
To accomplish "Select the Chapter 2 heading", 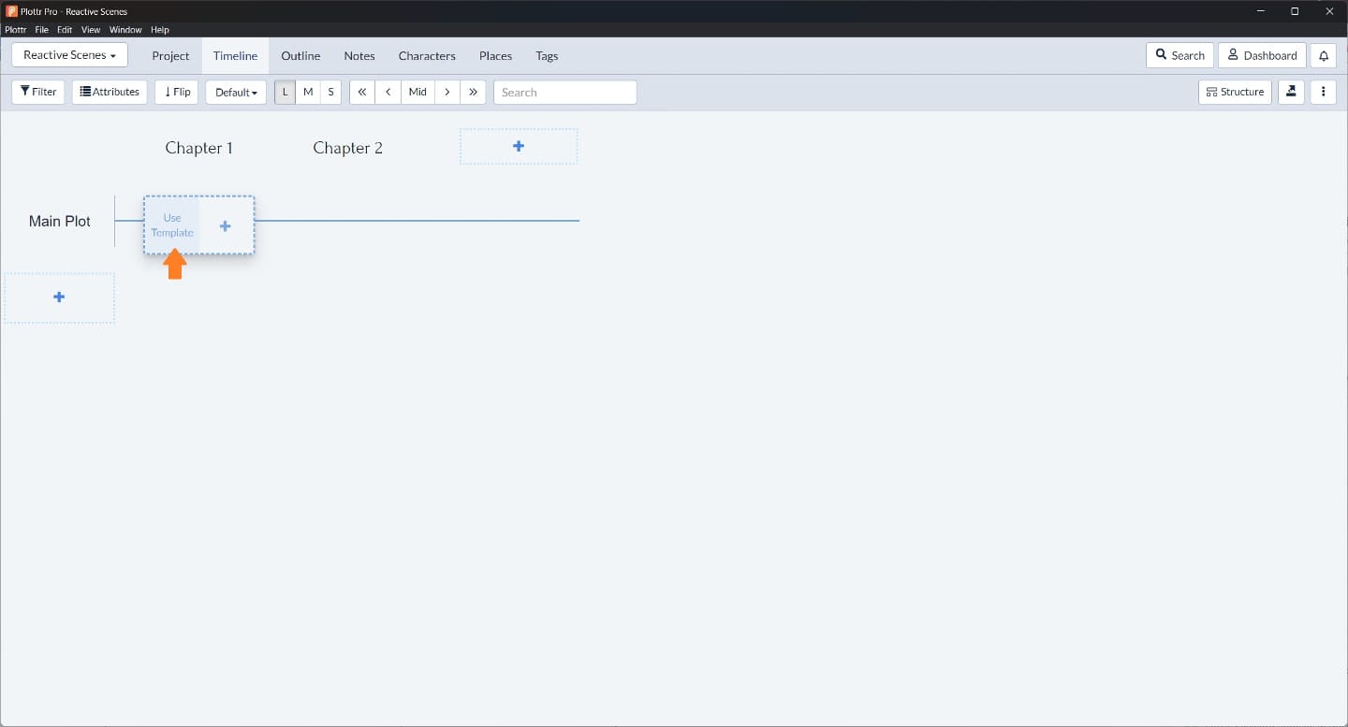I will point(347,148).
